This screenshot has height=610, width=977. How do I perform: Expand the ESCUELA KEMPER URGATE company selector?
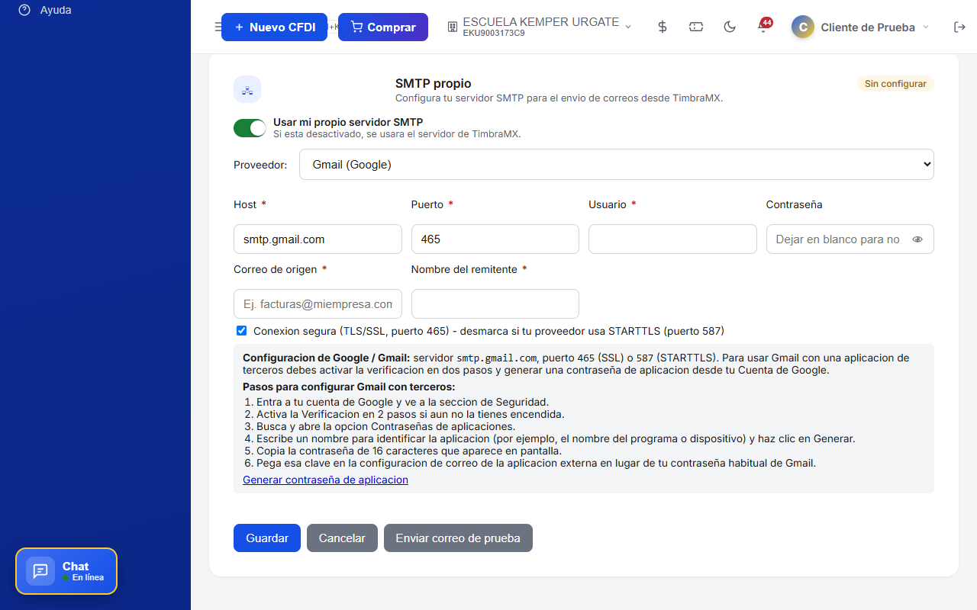[x=540, y=27]
